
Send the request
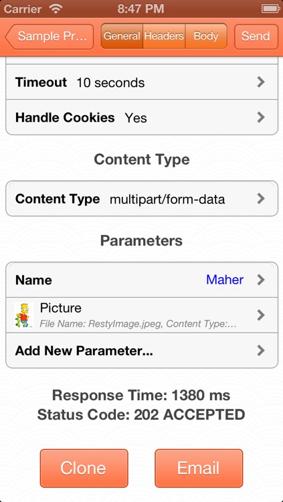pyautogui.click(x=256, y=36)
